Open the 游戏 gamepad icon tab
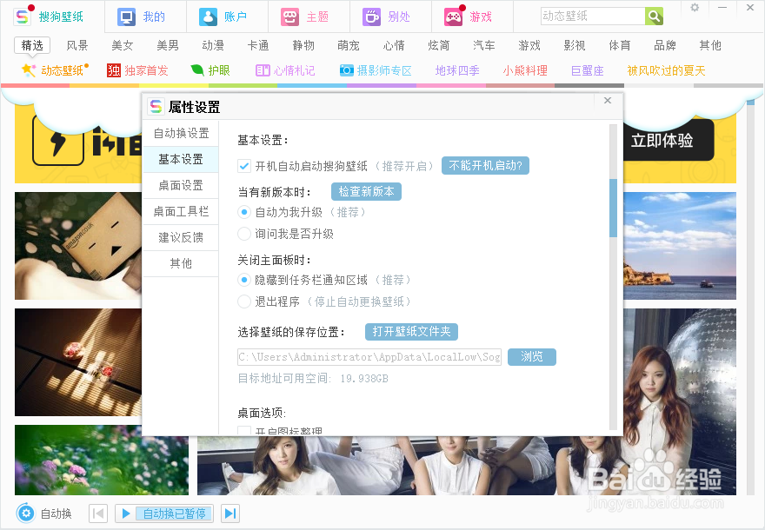765x530 pixels. [x=453, y=17]
